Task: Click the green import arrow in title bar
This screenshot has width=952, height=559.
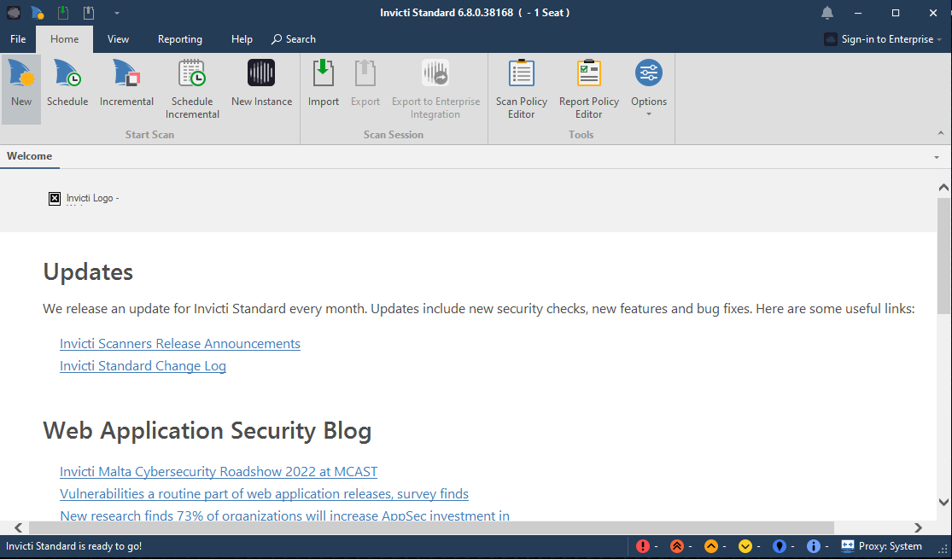Action: coord(62,13)
